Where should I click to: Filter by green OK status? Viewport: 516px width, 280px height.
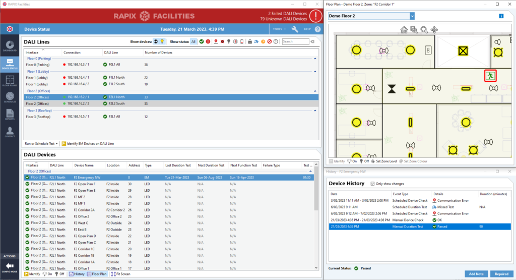click(x=202, y=41)
